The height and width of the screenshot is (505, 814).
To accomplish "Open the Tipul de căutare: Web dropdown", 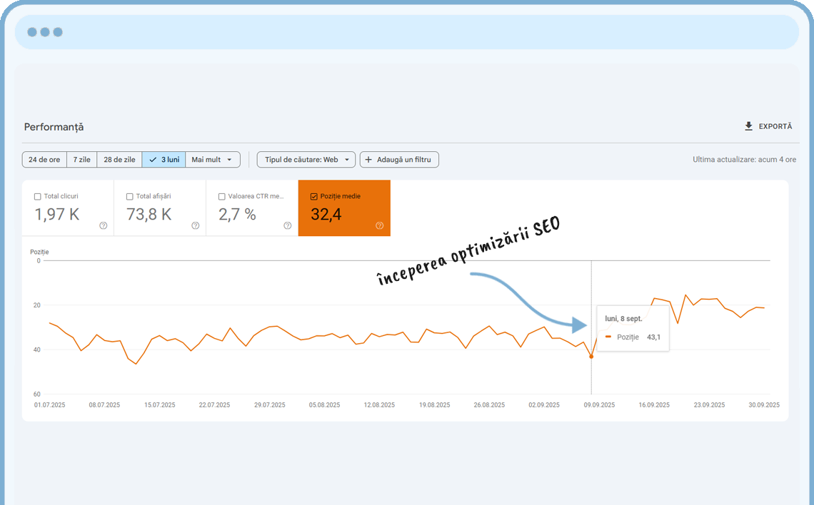I will pos(306,159).
